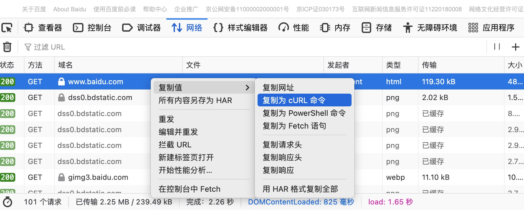Screen dimensions: 524x210
Task: Sort by the 状态 column header
Action: [12, 65]
